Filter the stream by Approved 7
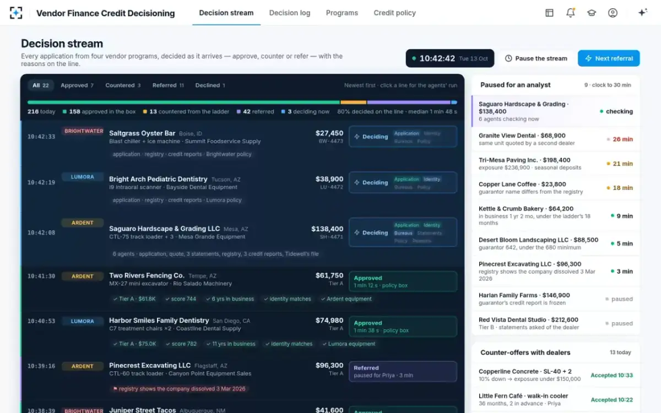This screenshot has width=661, height=413. click(x=77, y=85)
